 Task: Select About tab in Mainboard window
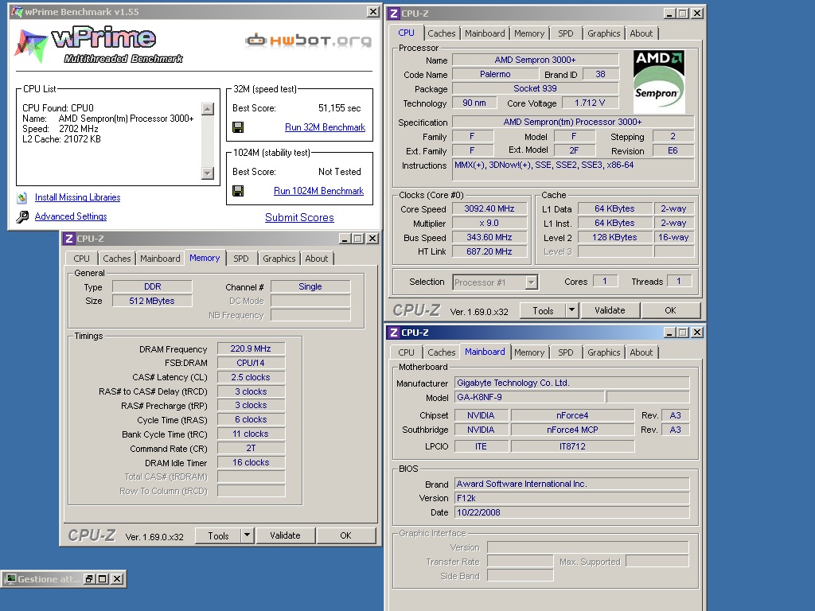(x=641, y=352)
